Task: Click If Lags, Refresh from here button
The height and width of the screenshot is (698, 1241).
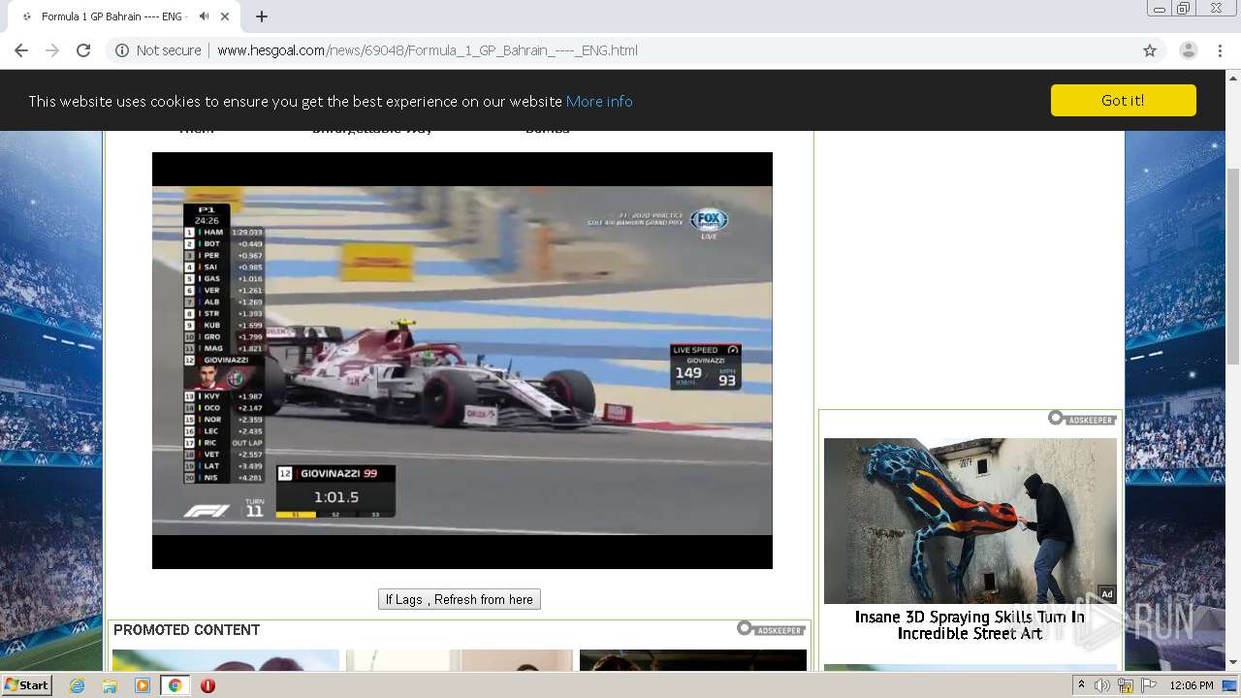Action: (460, 599)
